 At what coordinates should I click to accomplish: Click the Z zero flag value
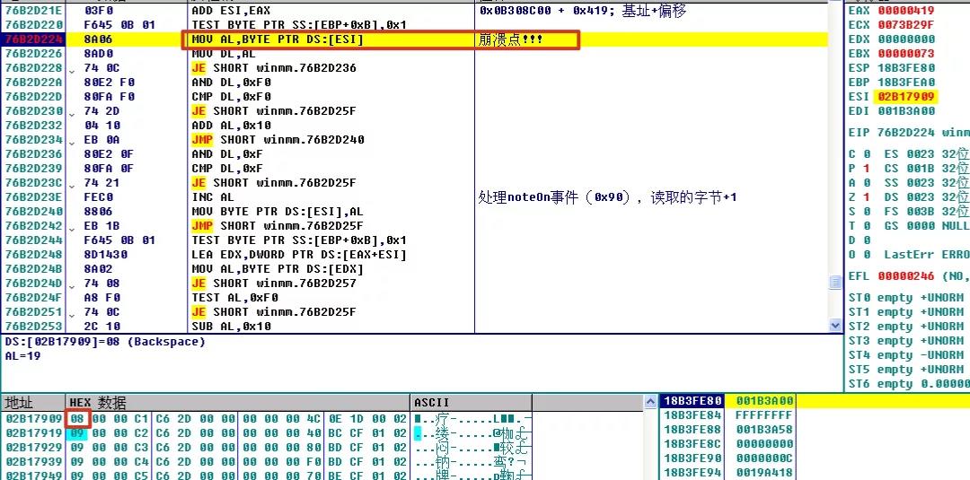tap(866, 197)
